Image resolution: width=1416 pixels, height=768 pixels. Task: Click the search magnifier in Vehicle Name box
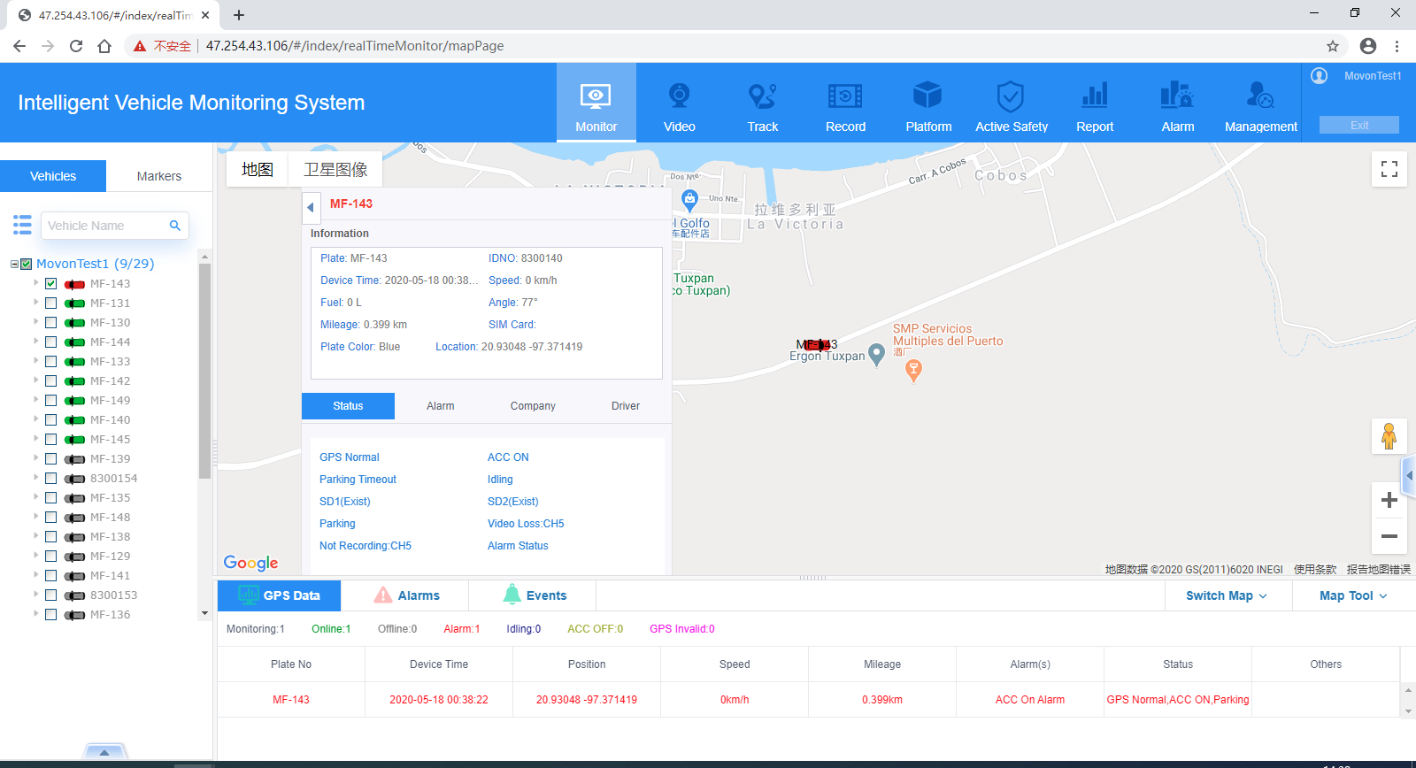coord(175,226)
